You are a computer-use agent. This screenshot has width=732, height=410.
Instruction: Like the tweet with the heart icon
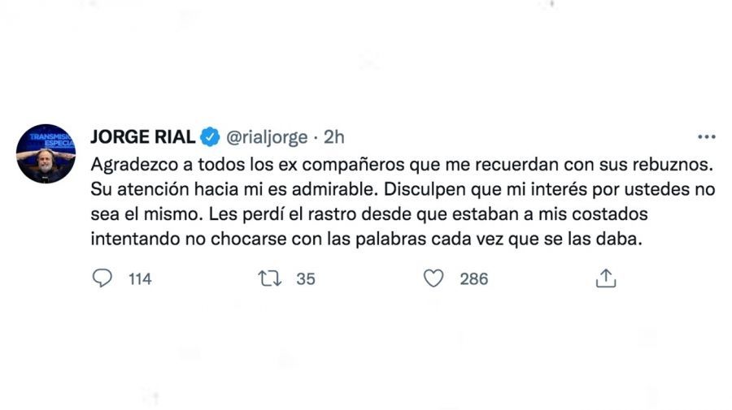coord(434,278)
